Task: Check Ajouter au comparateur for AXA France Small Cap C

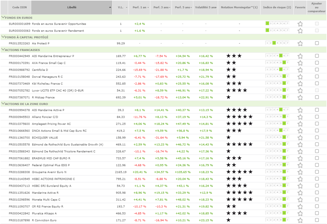Action: click(x=316, y=63)
